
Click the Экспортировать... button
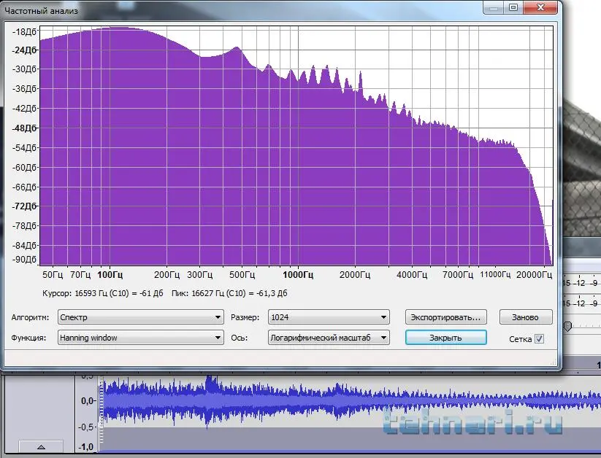tap(445, 317)
